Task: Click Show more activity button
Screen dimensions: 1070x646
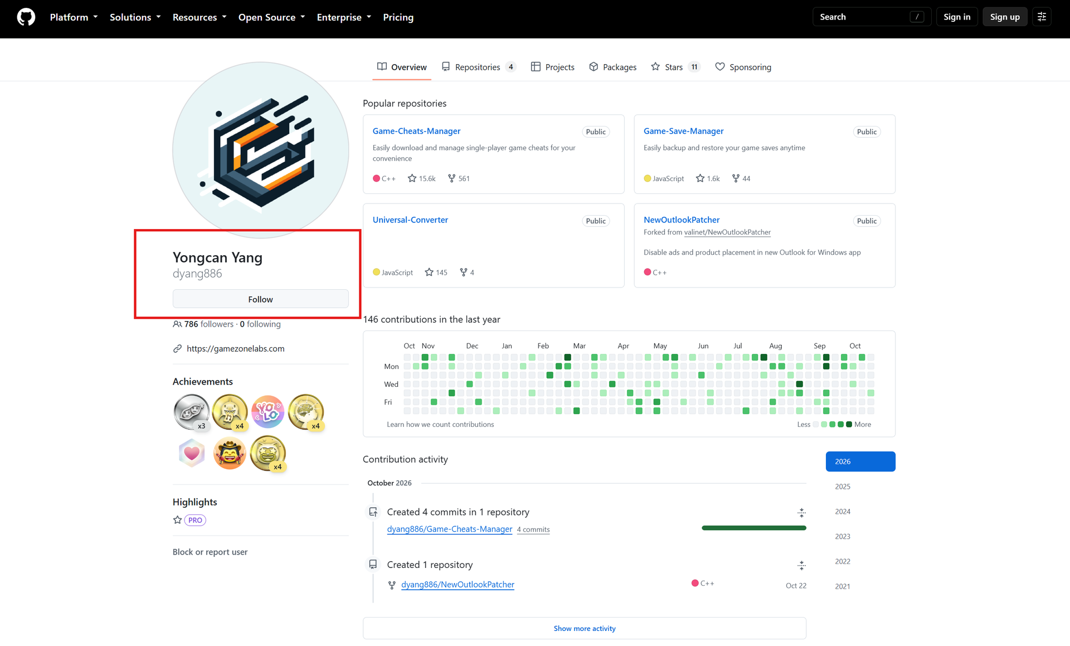Action: (585, 628)
